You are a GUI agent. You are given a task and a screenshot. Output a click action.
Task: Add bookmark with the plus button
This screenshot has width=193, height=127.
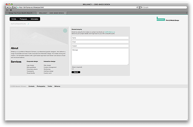click(x=15, y=7)
